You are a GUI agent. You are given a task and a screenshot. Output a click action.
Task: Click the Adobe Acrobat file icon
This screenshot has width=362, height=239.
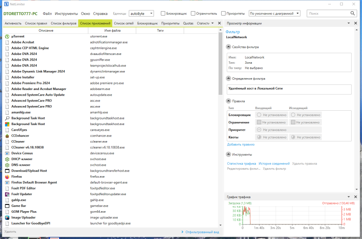point(7,42)
